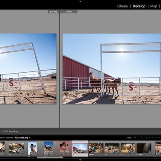
Task: Select the vertical cowboy portrait thumbnail with blue sky
Action: click(x=32, y=148)
